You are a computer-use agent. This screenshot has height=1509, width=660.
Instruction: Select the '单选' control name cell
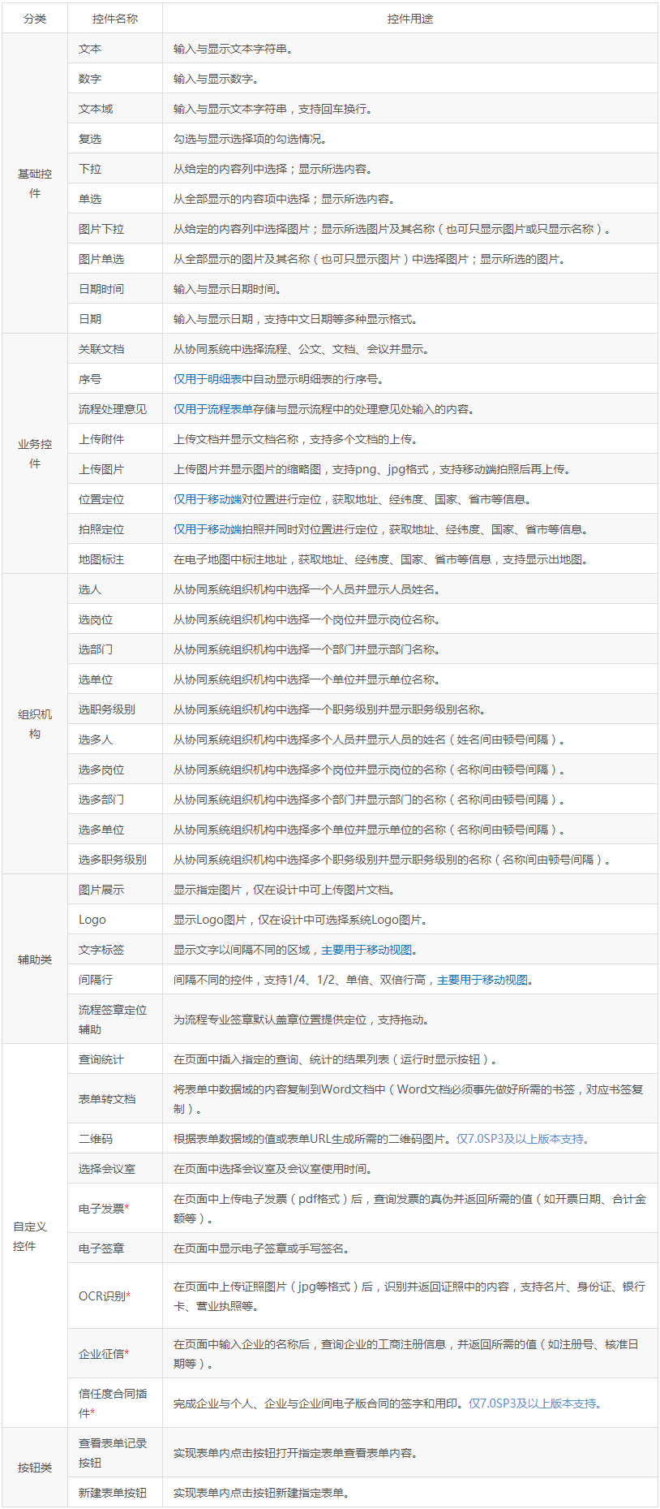pyautogui.click(x=115, y=199)
